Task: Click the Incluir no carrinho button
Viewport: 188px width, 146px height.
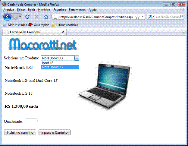Action: coord(20,132)
